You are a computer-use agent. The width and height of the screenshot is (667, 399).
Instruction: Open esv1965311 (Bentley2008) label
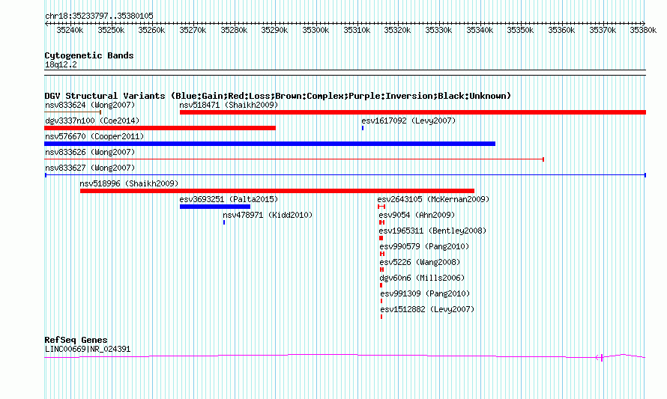pos(432,231)
